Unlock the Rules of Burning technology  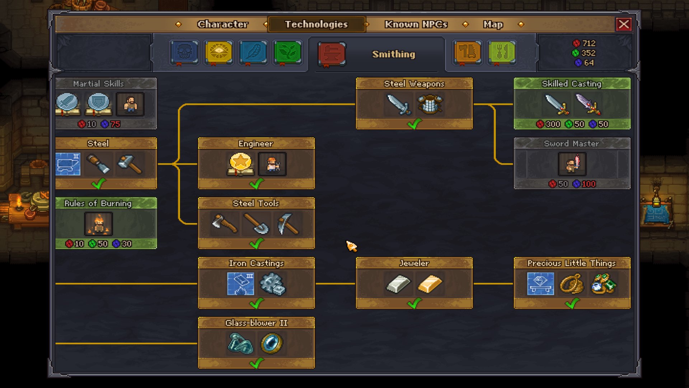point(106,223)
